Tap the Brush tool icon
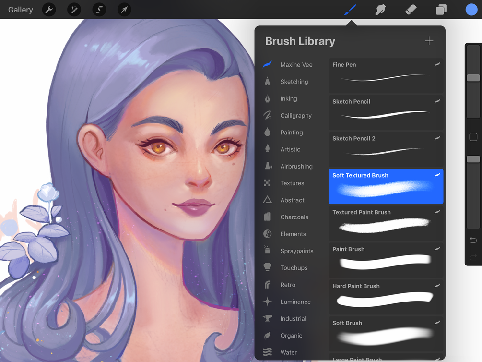Image resolution: width=482 pixels, height=362 pixels. [x=351, y=10]
